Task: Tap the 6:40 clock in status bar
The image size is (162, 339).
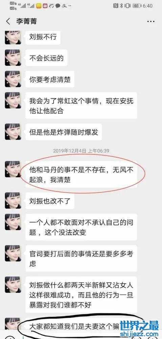Action: (148, 6)
